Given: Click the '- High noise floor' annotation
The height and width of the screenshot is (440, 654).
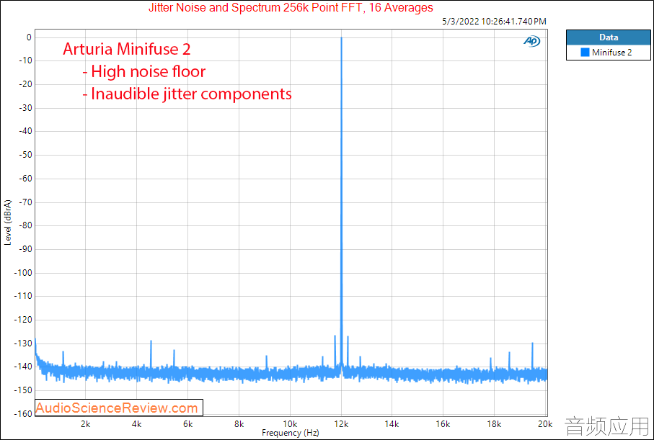Looking at the screenshot, I should 144,72.
